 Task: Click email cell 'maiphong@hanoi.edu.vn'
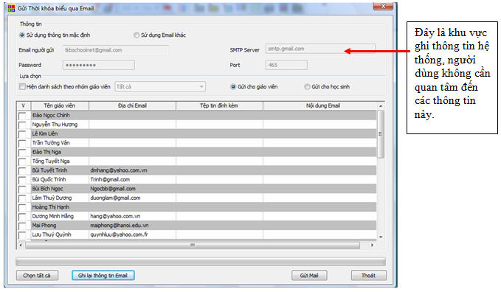point(132,226)
